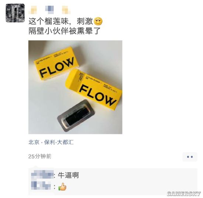
Task: Open the second commenter's blurred name
Action: 41,185
